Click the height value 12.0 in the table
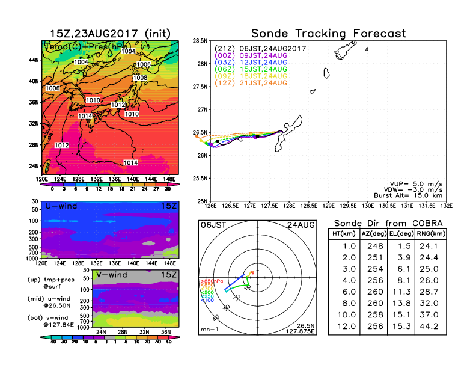The image size is (476, 368). (x=346, y=327)
